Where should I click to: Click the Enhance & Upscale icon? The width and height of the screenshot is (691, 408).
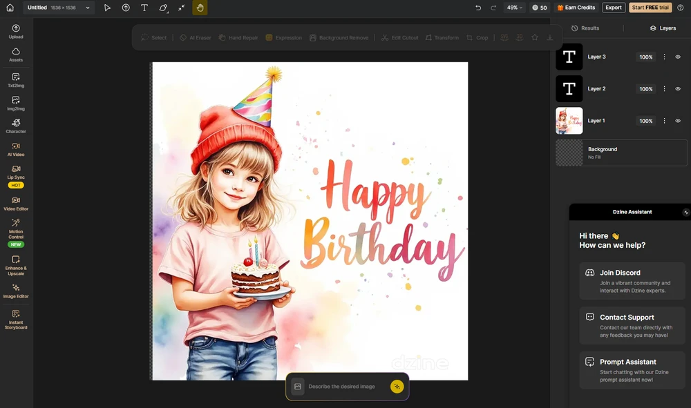coord(16,264)
